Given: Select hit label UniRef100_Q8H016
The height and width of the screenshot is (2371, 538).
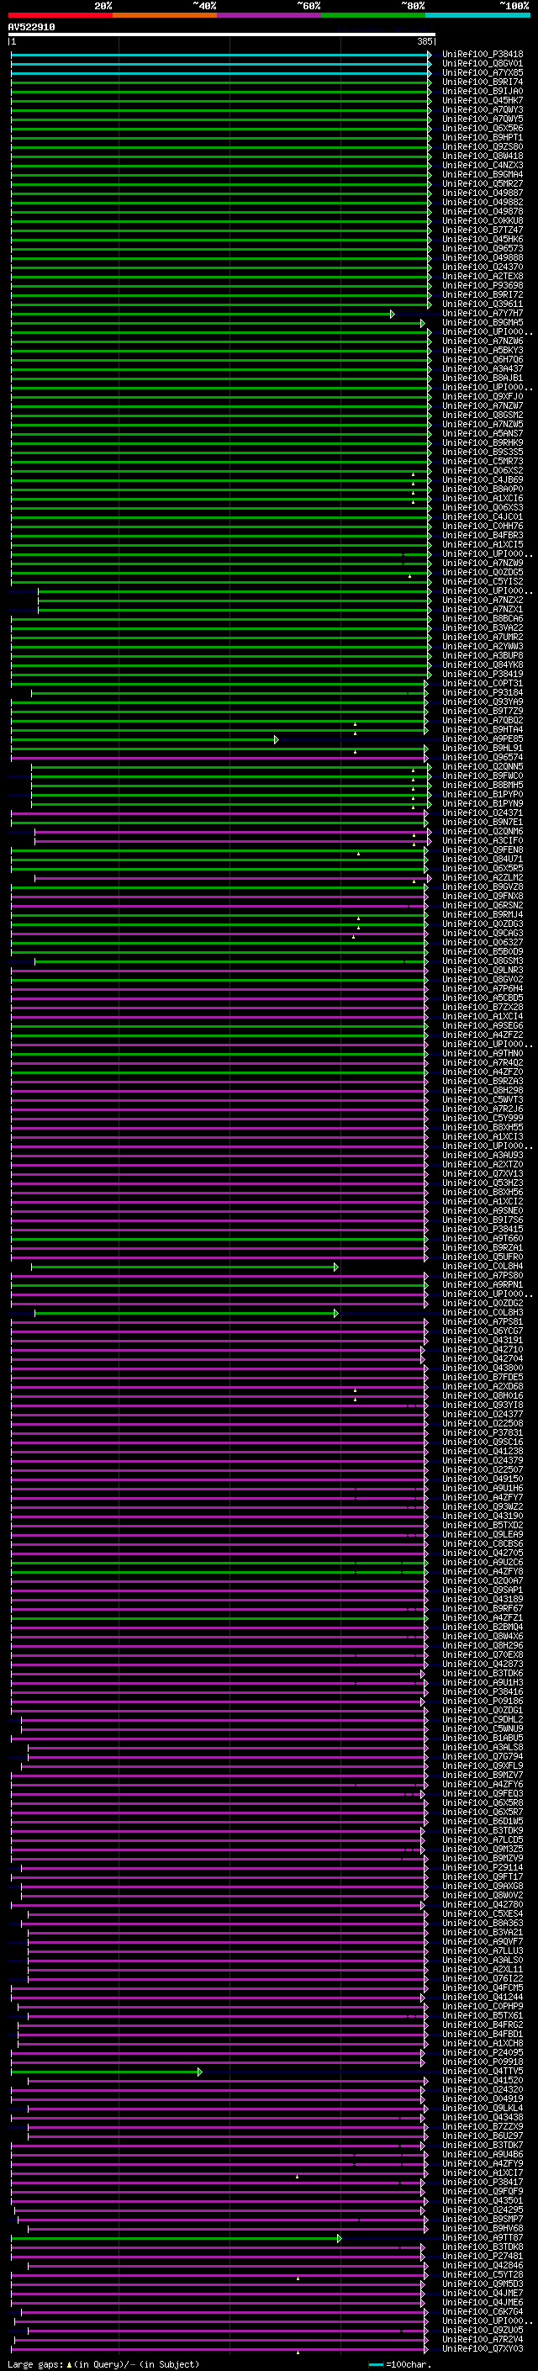Looking at the screenshot, I should pos(483,1396).
